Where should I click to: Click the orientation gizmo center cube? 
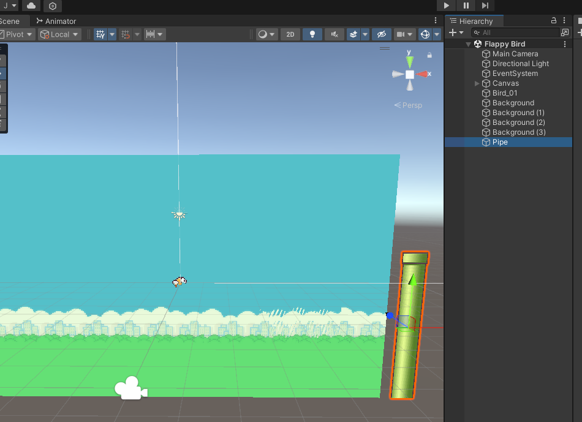409,74
